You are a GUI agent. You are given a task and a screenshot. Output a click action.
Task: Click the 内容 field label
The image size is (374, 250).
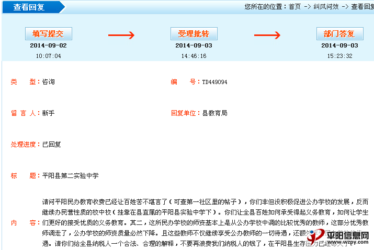pos(25,223)
